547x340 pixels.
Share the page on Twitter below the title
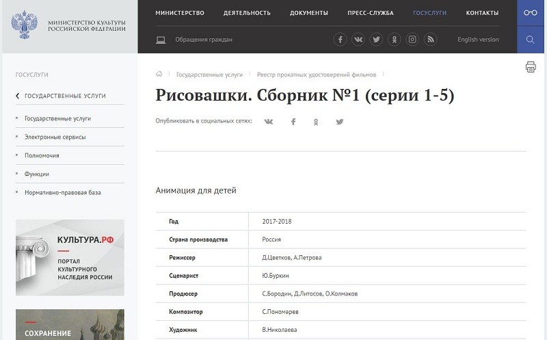coord(340,122)
